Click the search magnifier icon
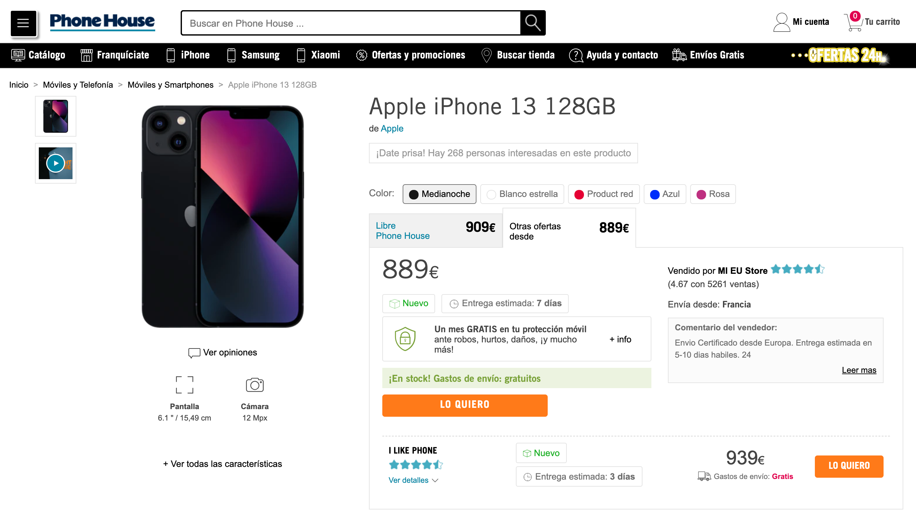Viewport: 916px width, 519px height. [532, 23]
